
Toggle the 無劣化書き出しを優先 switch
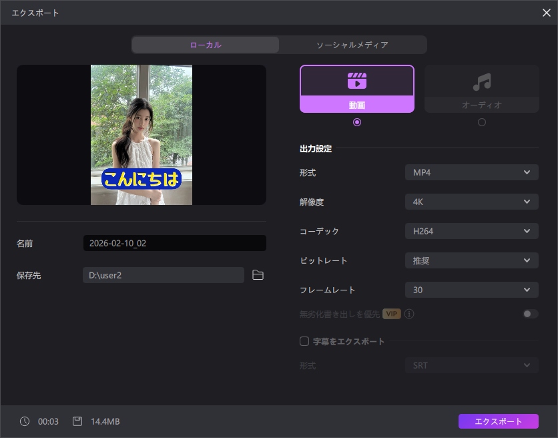click(530, 314)
